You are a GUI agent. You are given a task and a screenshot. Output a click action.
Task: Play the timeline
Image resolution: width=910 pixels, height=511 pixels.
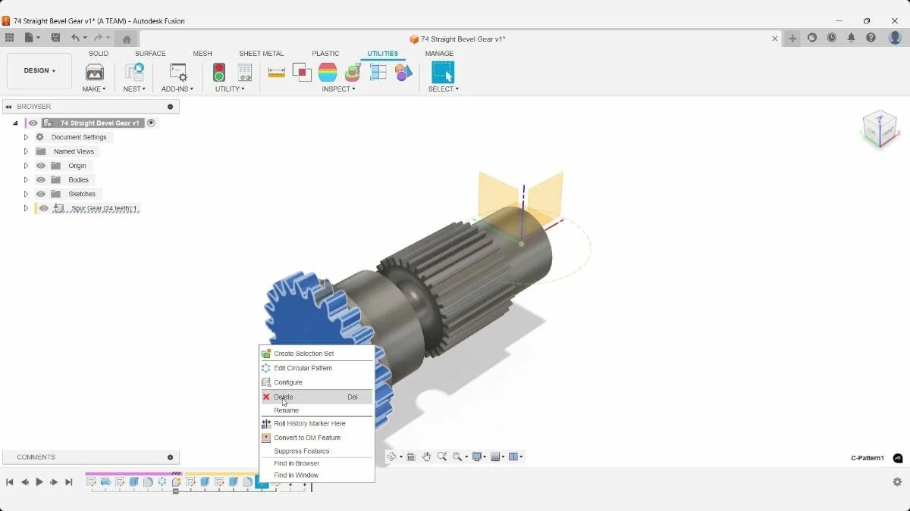39,481
